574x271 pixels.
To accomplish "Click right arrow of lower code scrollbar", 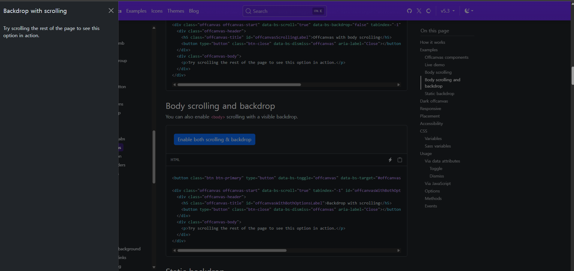I will [399, 250].
